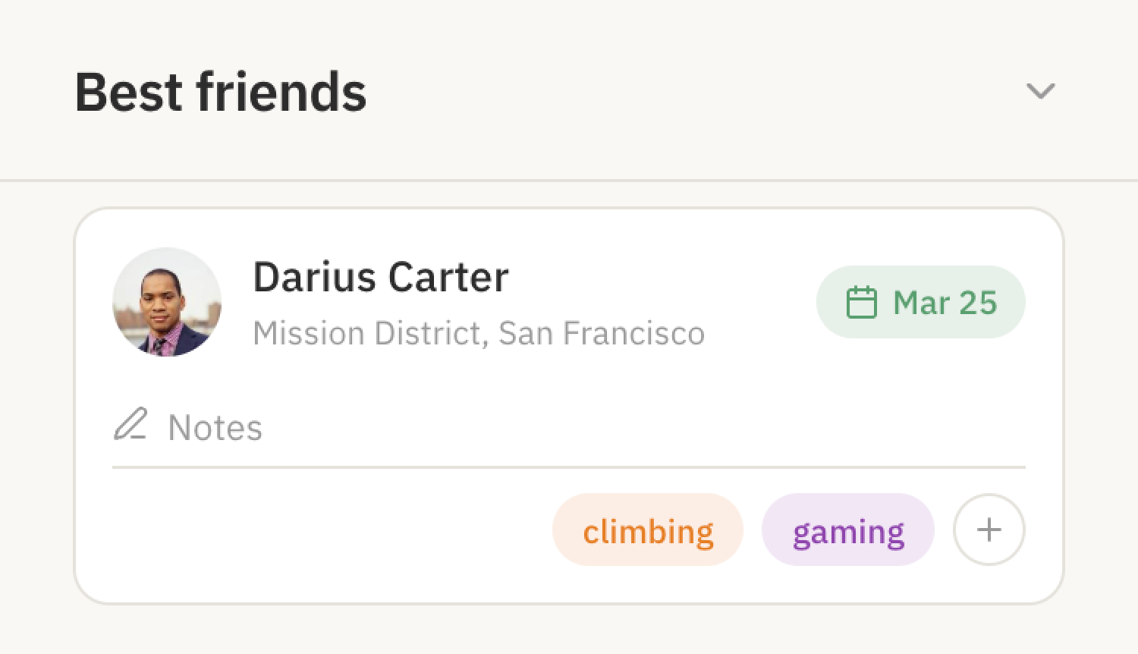1138x654 pixels.
Task: Click the green date pill's right edge
Action: (x=1015, y=302)
